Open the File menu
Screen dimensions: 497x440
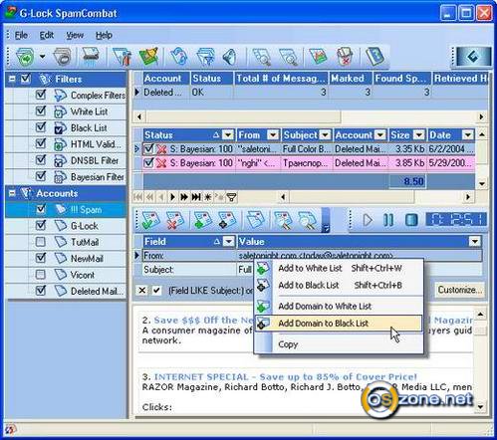(x=21, y=35)
